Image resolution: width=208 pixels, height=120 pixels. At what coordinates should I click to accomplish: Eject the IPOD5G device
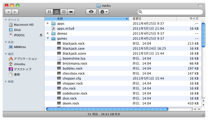click(x=41, y=35)
